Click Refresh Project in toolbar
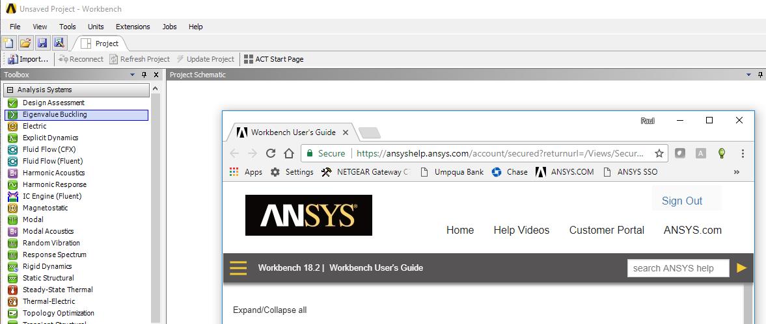This screenshot has width=766, height=324. point(140,59)
